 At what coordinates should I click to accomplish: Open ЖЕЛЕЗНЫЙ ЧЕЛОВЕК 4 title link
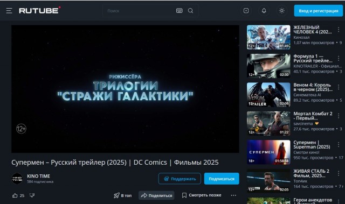(313, 30)
